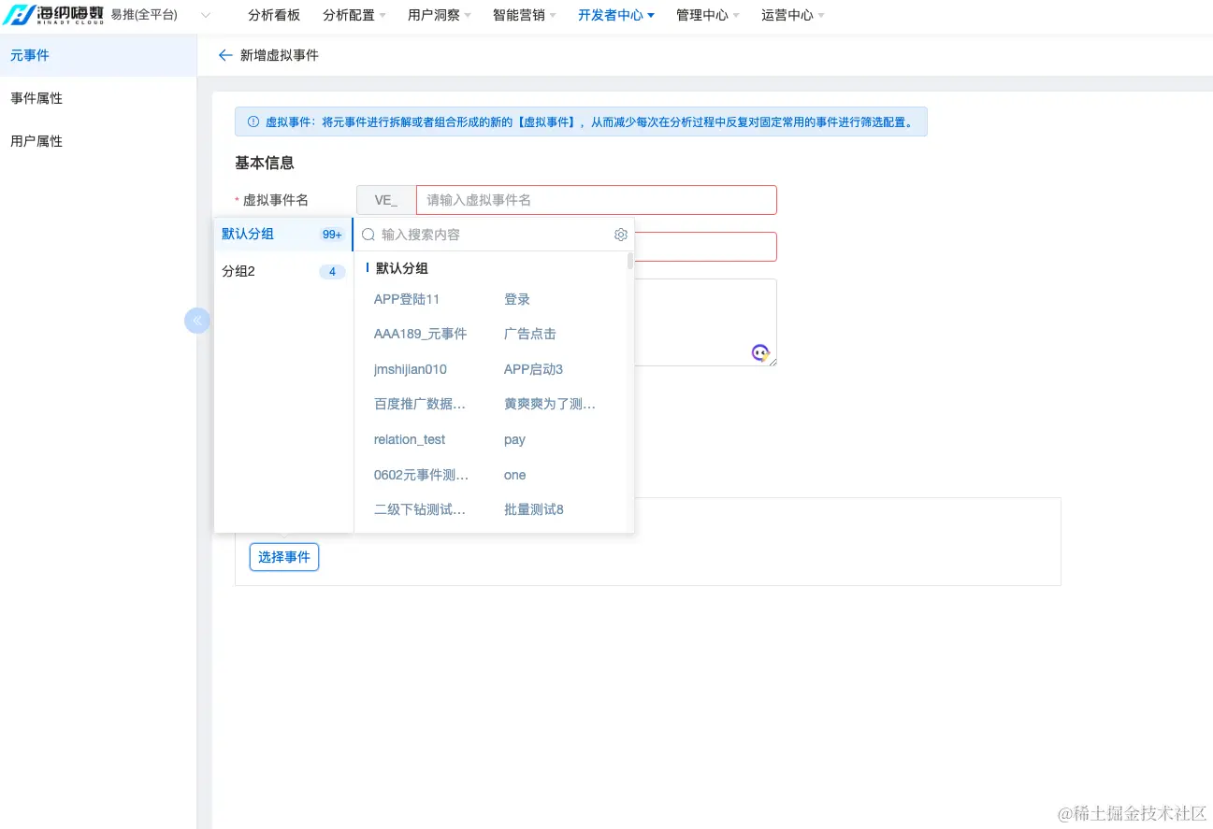
Task: Open the 易推(全平台) platform dropdown
Action: click(x=161, y=15)
